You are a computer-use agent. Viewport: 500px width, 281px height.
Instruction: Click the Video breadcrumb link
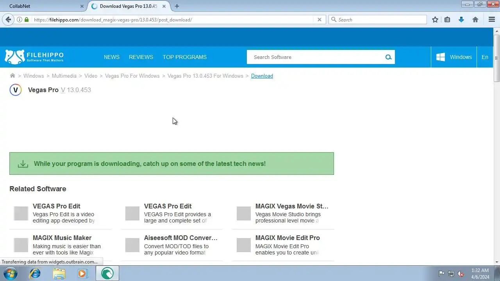click(91, 76)
